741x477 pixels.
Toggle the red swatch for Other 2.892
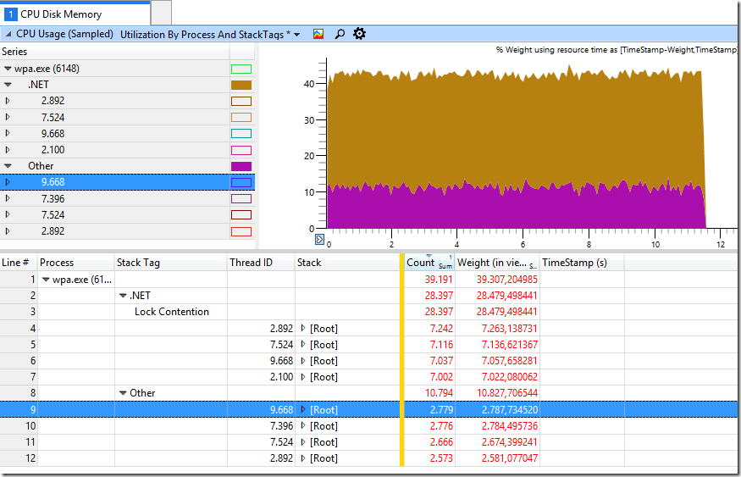[x=241, y=231]
